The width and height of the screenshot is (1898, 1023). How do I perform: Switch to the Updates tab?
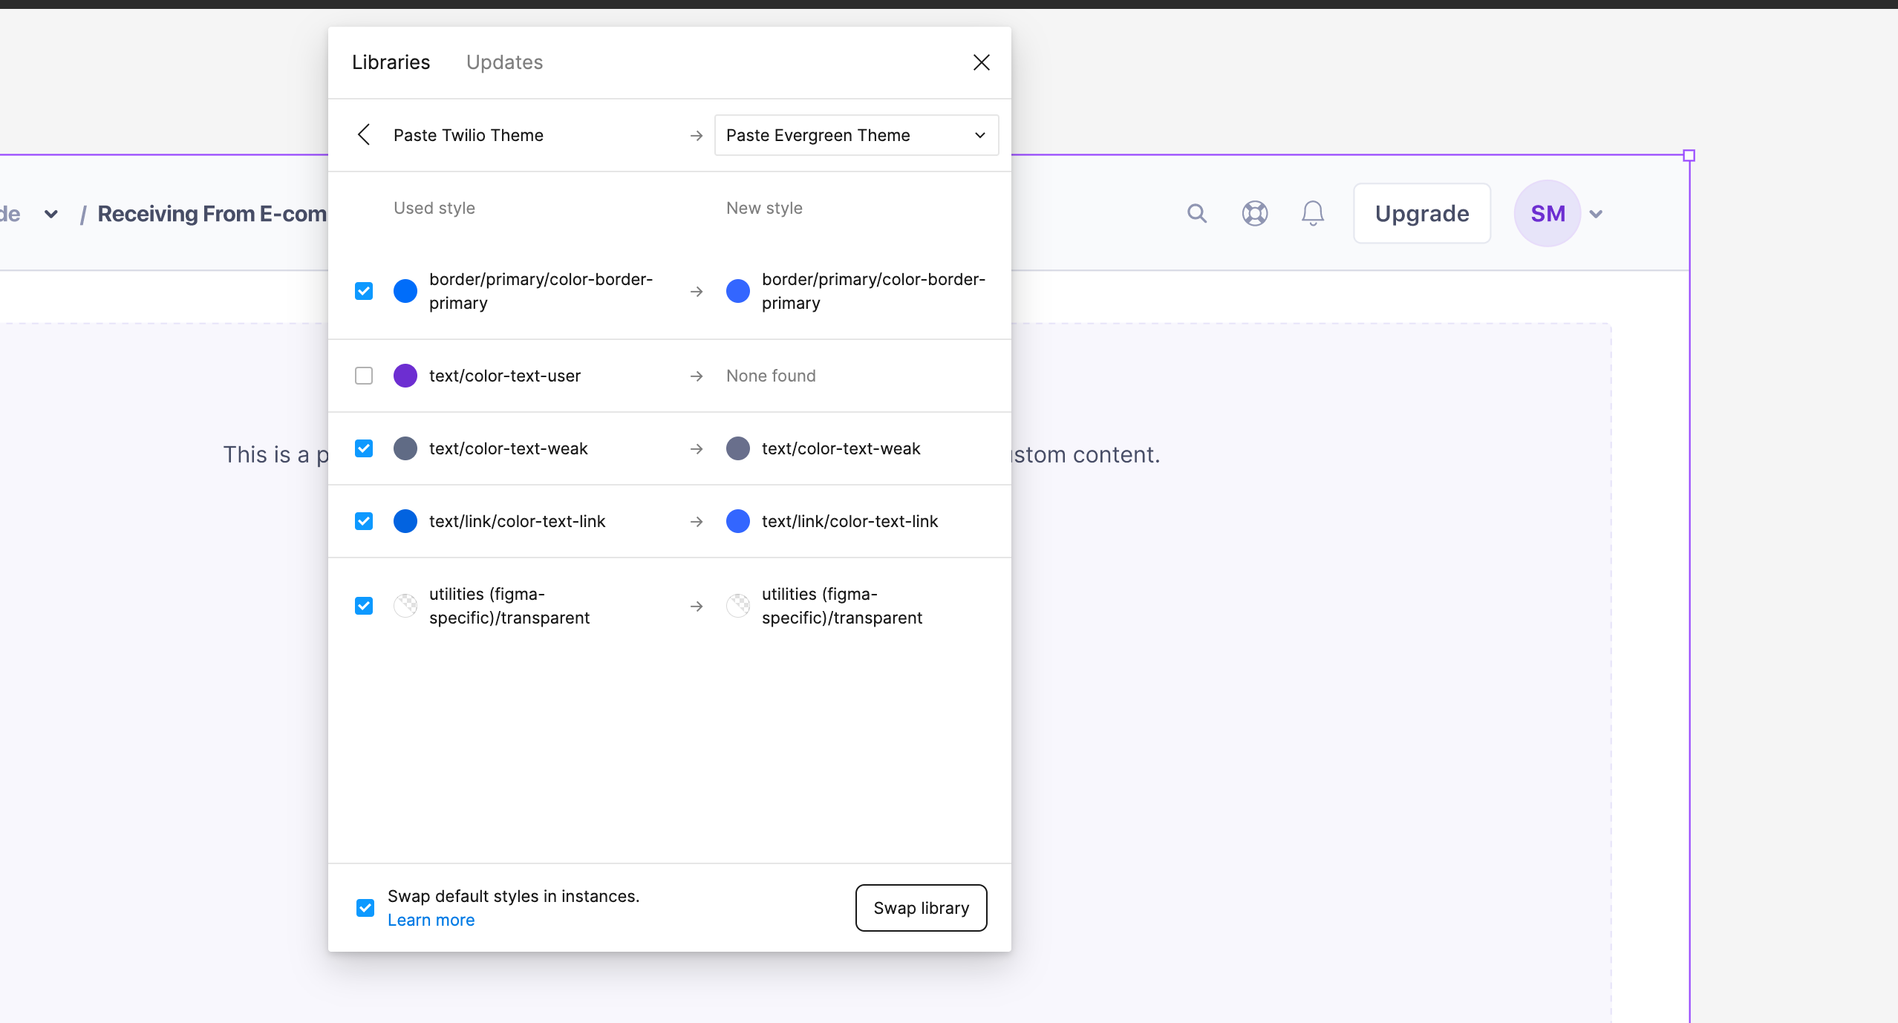504,62
